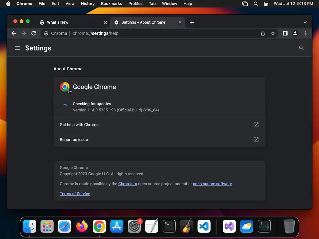The image size is (319, 239).
Task: Click Report an issue row
Action: pyautogui.click(x=159, y=140)
